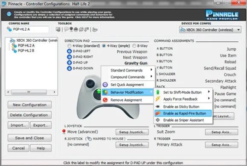Click the hand pointer toolbox icon
Screen dimensions: 247x166
click(95, 29)
